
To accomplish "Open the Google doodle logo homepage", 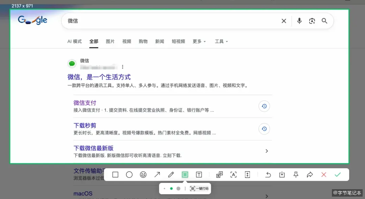I will tap(32, 20).
